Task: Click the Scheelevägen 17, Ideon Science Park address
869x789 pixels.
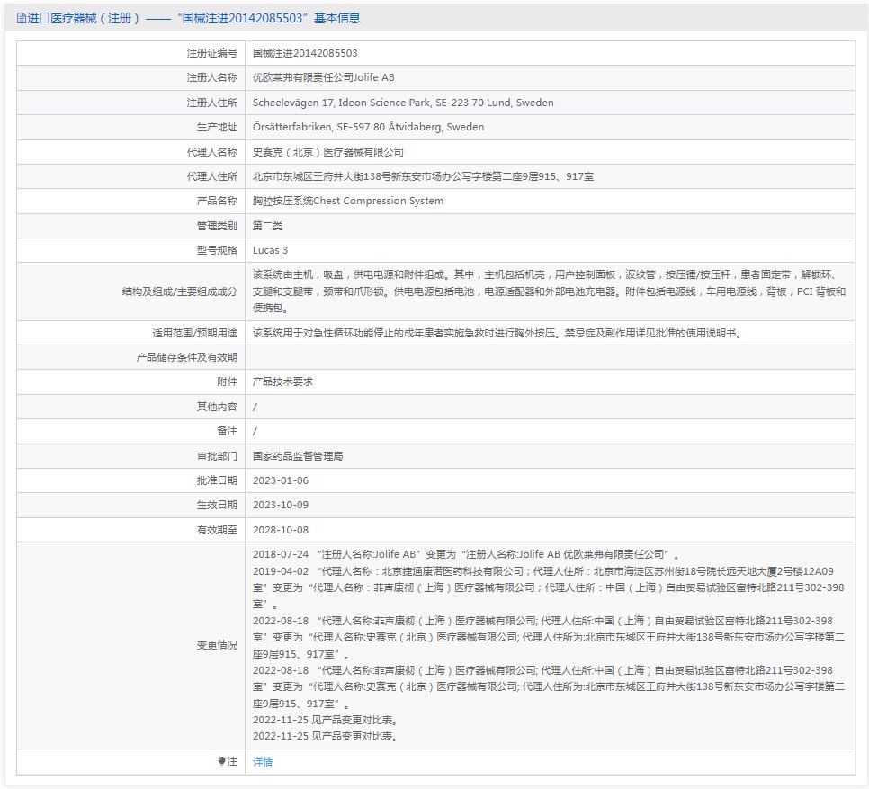Action: 403,103
